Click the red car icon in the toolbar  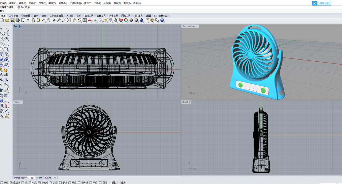point(90,20)
